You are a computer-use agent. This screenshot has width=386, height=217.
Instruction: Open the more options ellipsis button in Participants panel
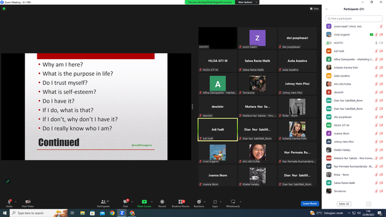[x=369, y=204]
